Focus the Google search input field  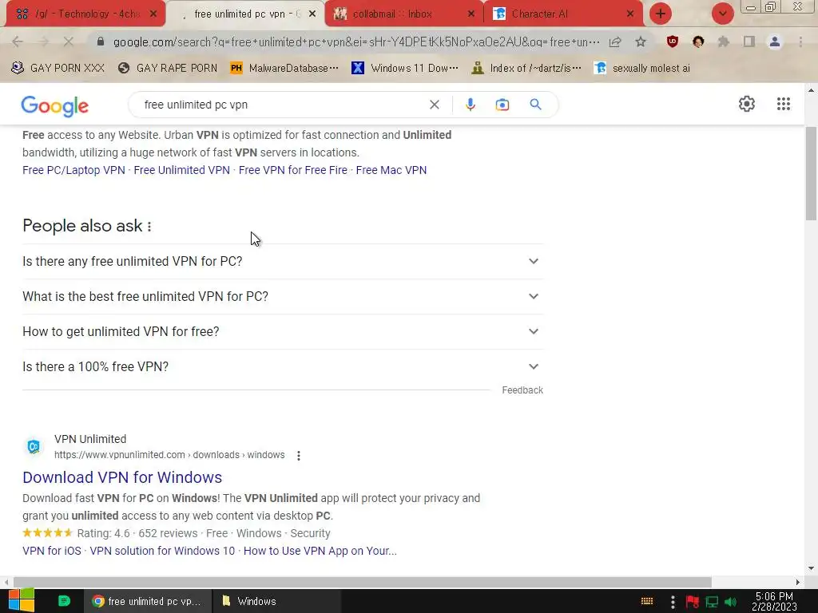tap(282, 105)
